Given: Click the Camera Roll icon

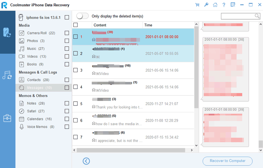Looking at the screenshot, I should tap(22, 33).
